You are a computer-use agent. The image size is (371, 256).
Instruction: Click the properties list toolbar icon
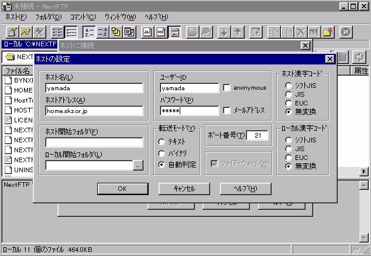click(256, 32)
